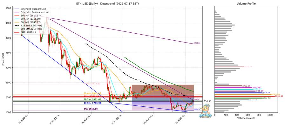This screenshot has width=286, height=127.
Task: Click the 2000 price axis tick
Action: pos(8,97)
